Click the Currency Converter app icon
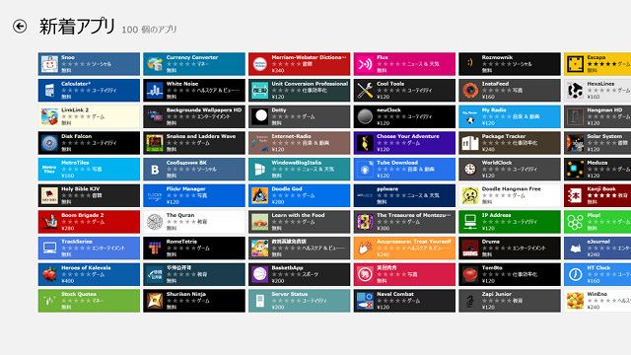The height and width of the screenshot is (355, 631). click(155, 64)
